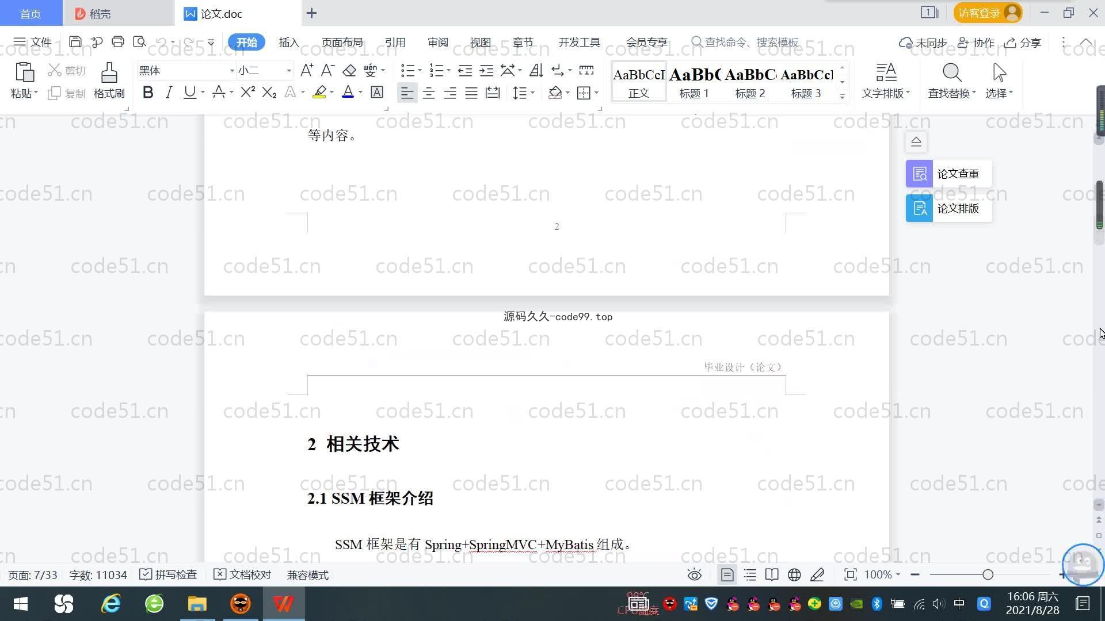This screenshot has width=1105, height=621.
Task: Open Internet Explorer from taskbar
Action: coord(110,604)
